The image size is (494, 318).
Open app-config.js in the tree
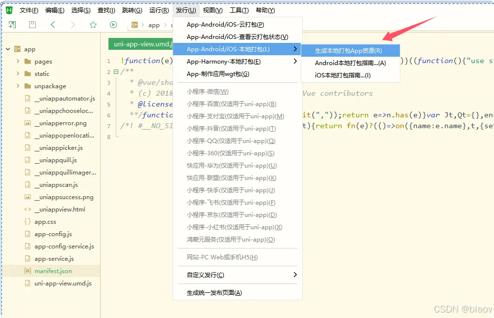53,234
